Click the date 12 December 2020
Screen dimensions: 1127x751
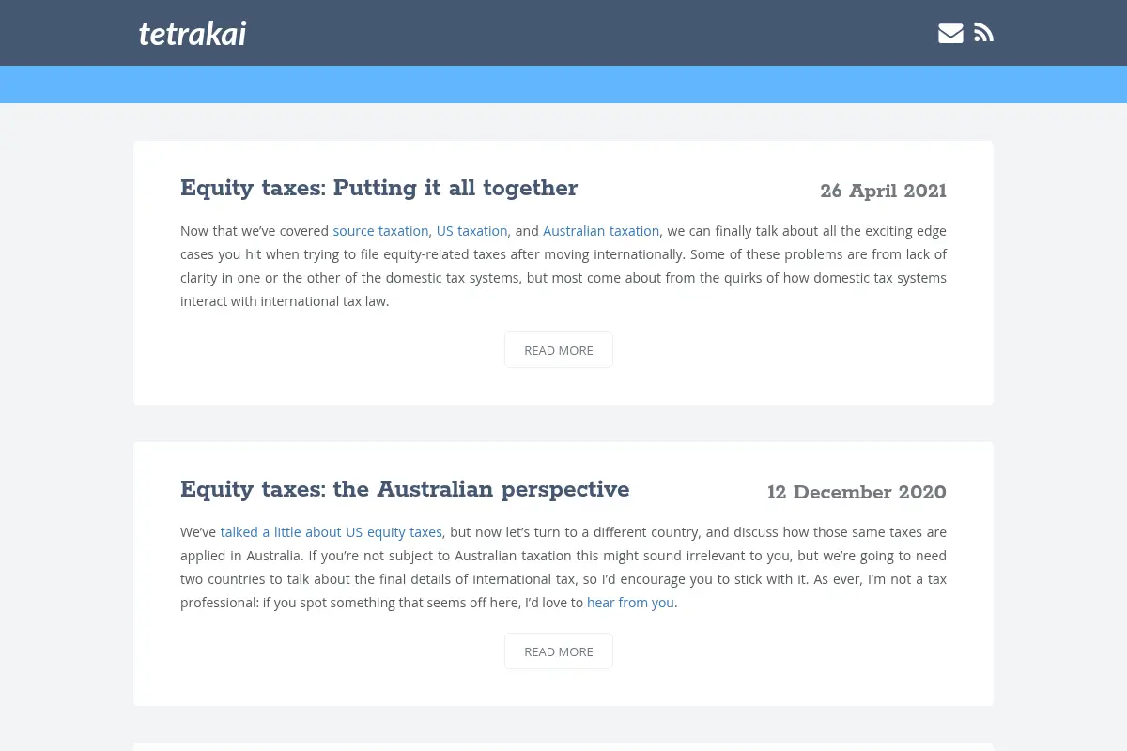857,493
